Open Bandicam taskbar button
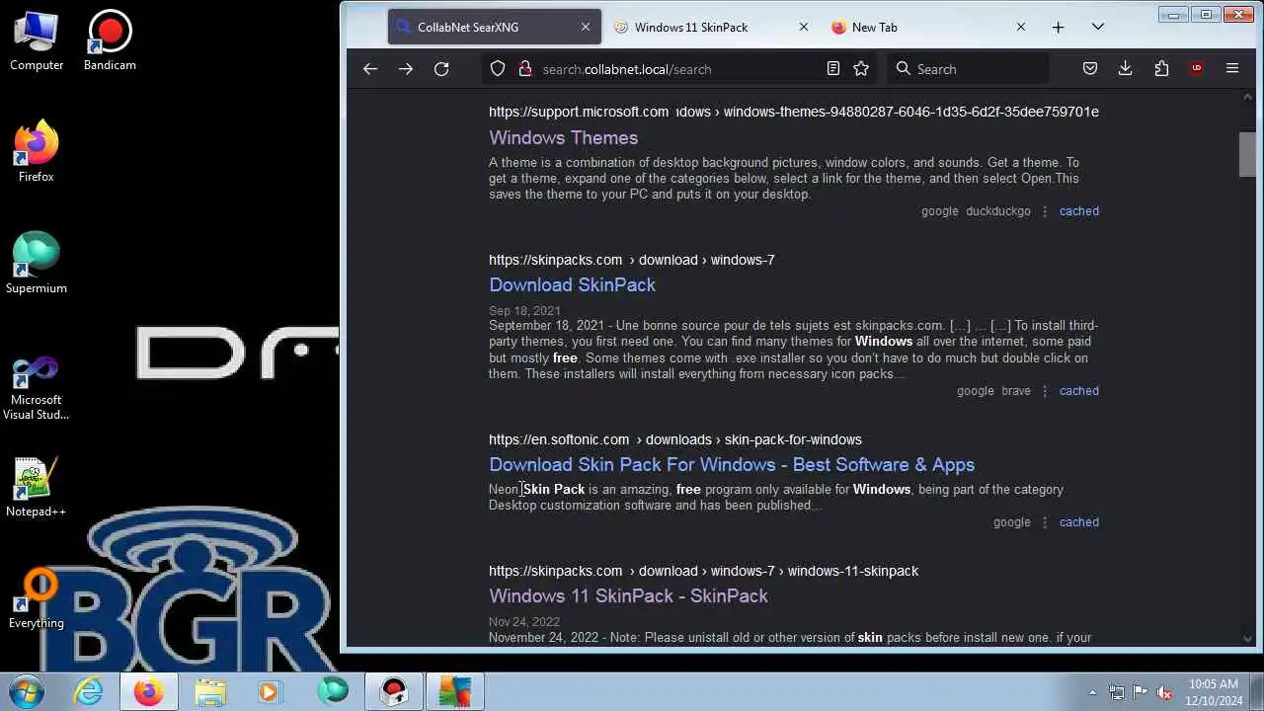The image size is (1264, 711). (394, 691)
